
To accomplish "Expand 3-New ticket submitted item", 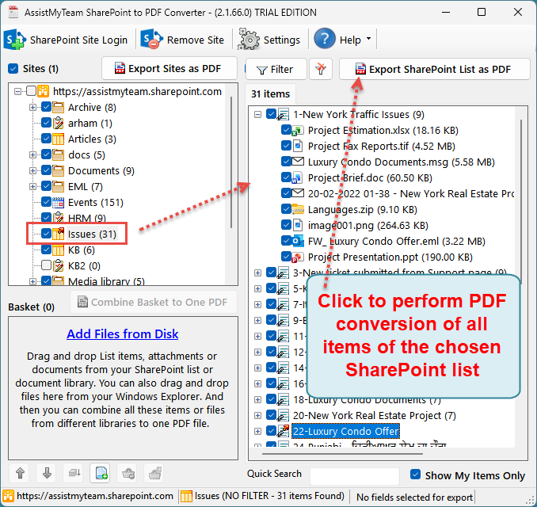I will coord(257,273).
